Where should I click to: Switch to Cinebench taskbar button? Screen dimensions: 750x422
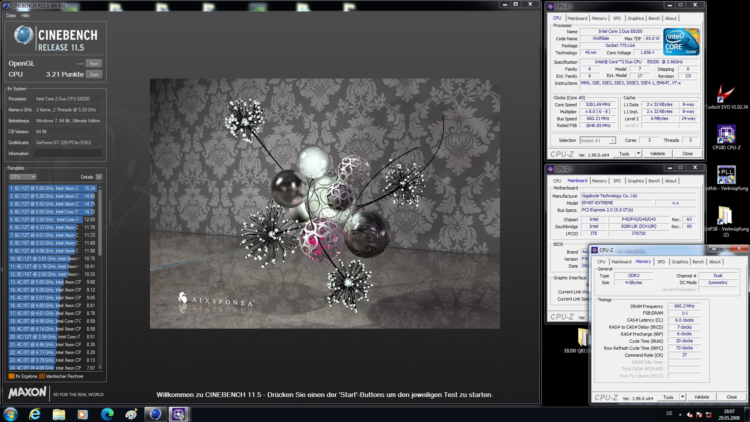(155, 414)
